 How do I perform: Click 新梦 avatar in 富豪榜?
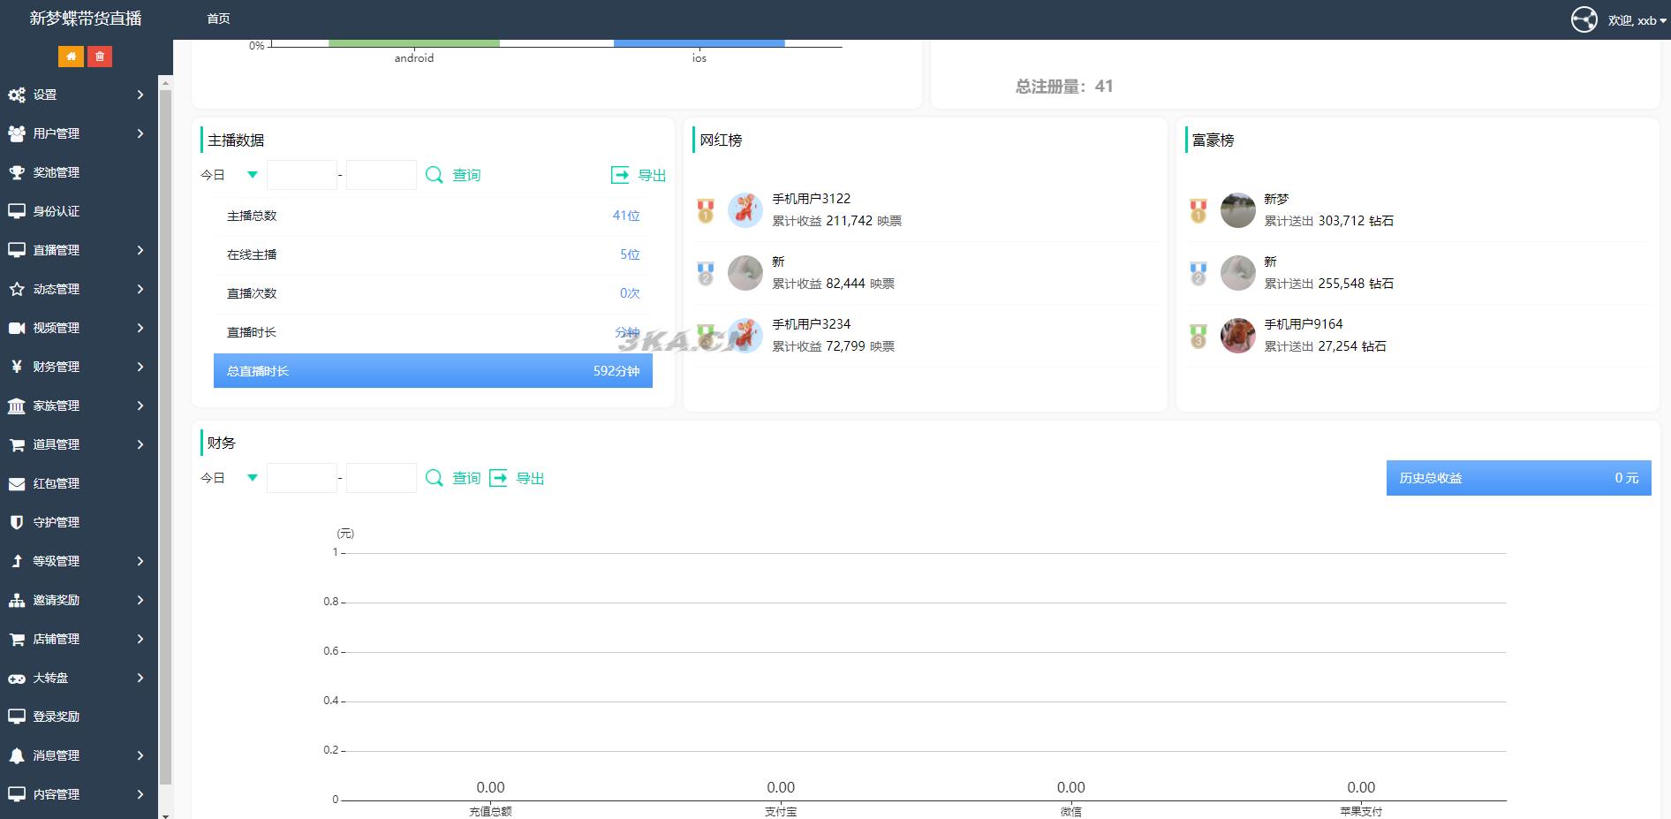[x=1237, y=210]
